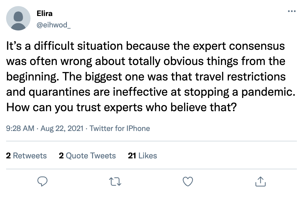Show the 21 Likes list
The height and width of the screenshot is (200, 303).
pos(142,156)
